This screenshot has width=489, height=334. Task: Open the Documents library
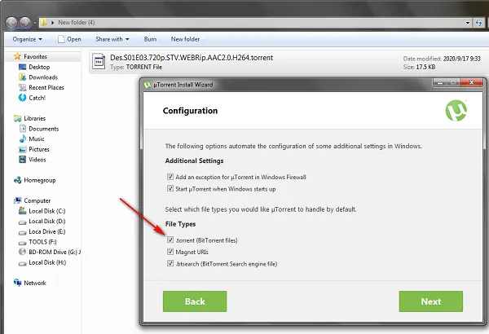coord(44,129)
